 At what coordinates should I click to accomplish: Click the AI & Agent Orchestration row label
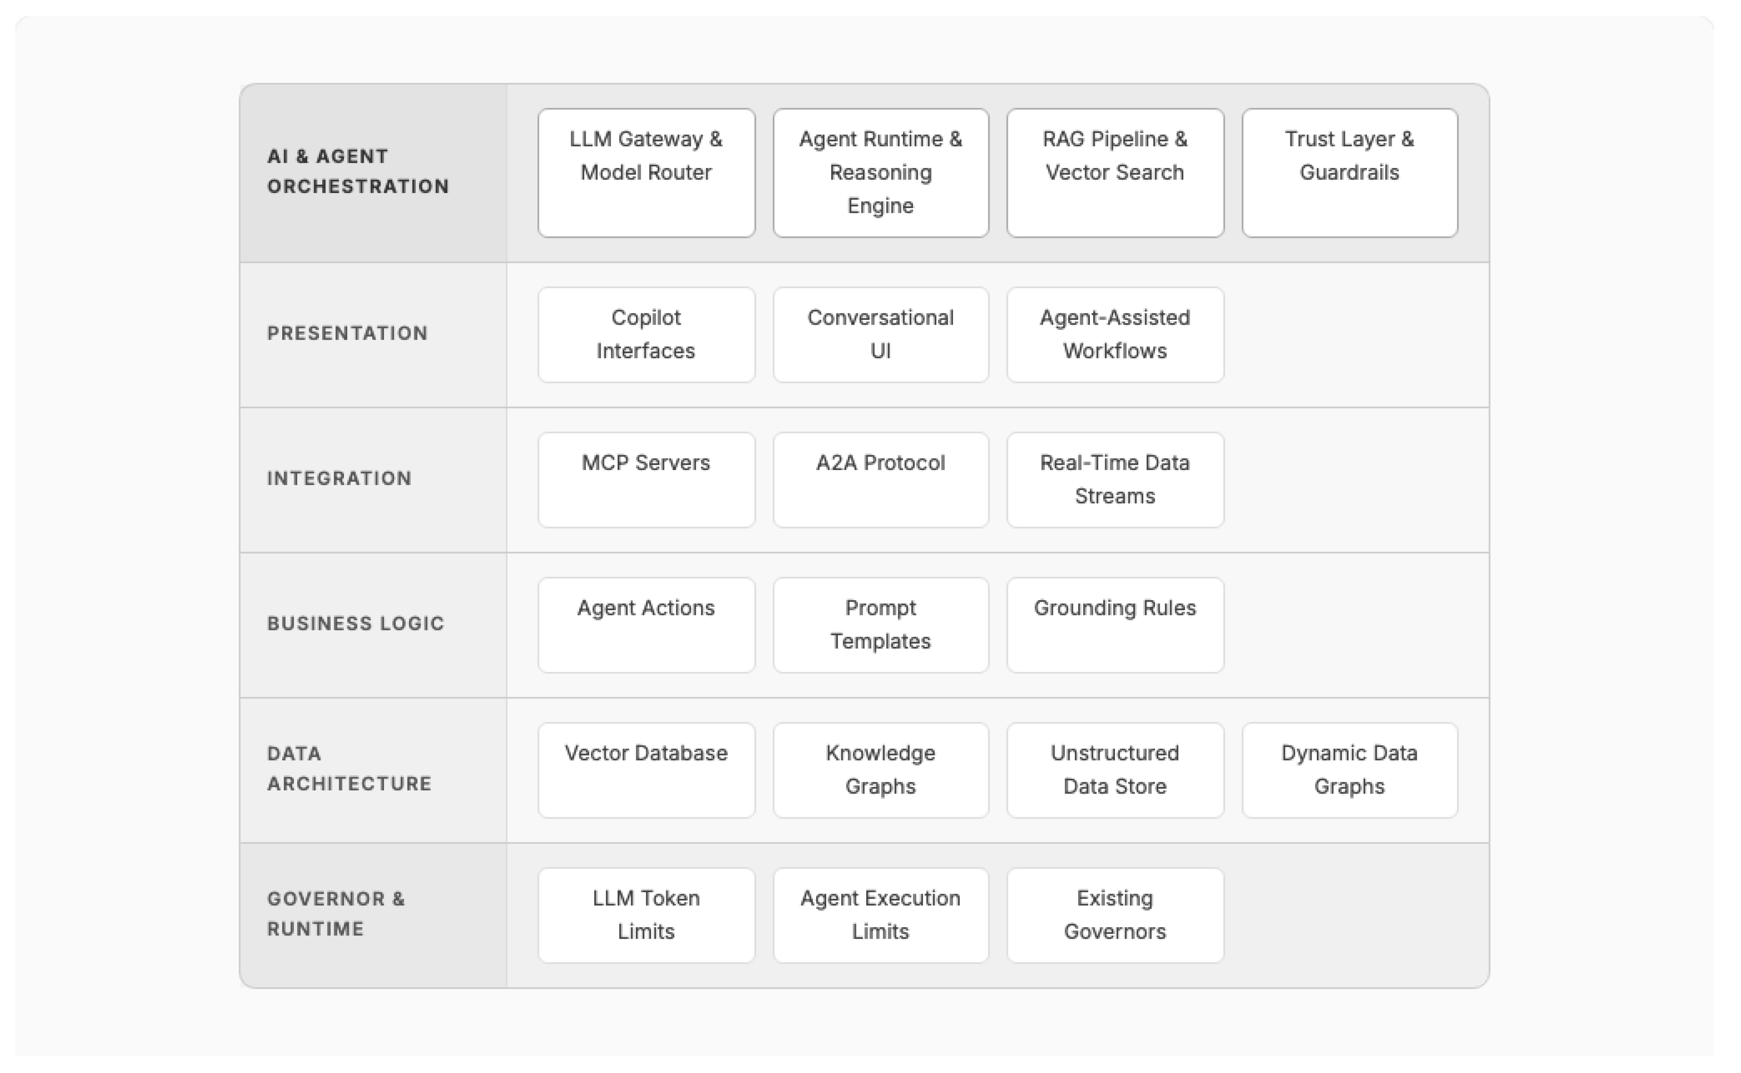(358, 171)
